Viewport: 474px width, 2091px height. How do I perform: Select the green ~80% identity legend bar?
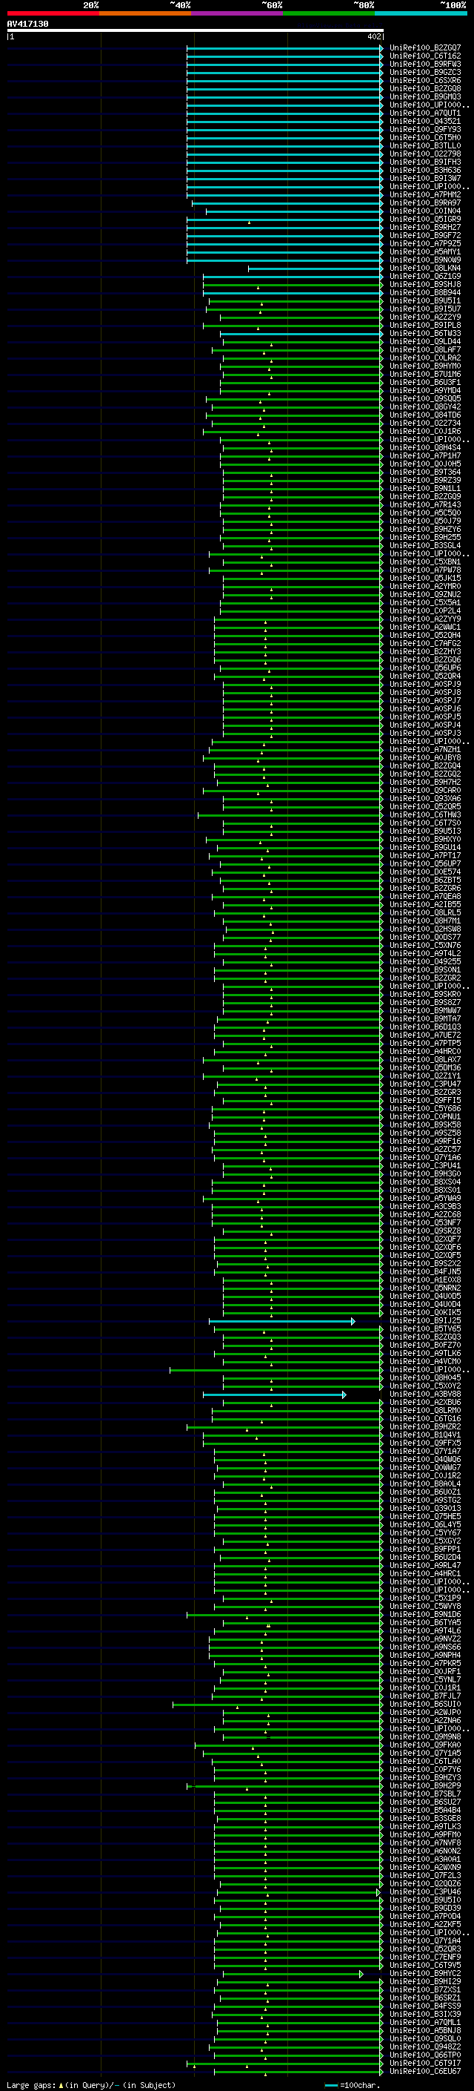(329, 14)
